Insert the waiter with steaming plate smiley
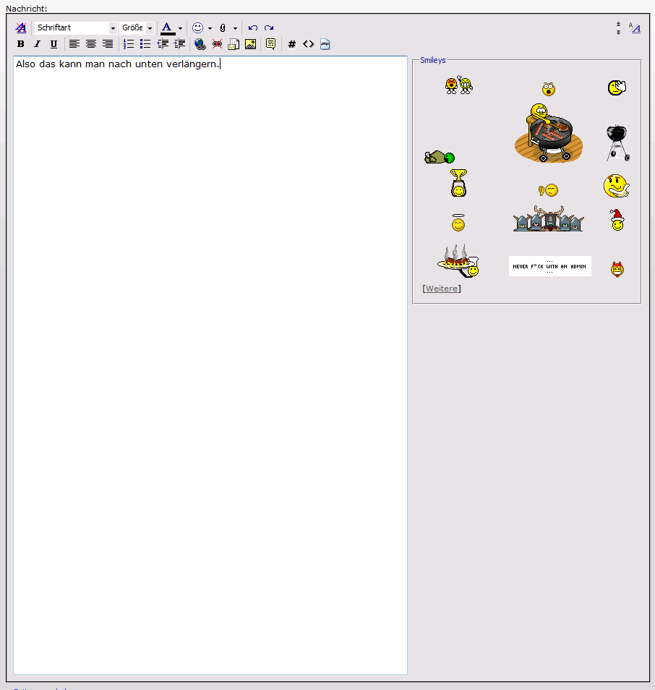 [458, 260]
